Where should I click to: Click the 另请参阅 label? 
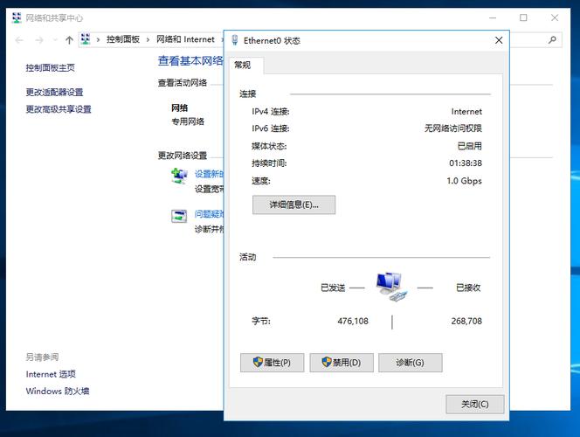[x=42, y=357]
